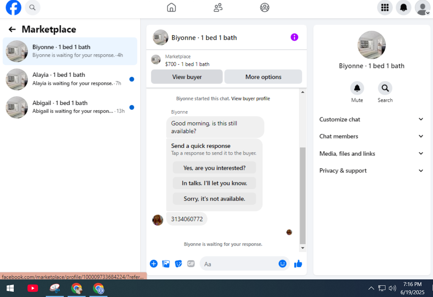The height and width of the screenshot is (297, 433).
Task: Choose a sticker icon
Action: [x=179, y=264]
